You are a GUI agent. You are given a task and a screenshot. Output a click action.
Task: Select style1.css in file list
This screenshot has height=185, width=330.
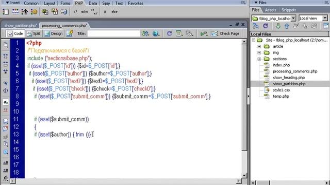coord(281,90)
